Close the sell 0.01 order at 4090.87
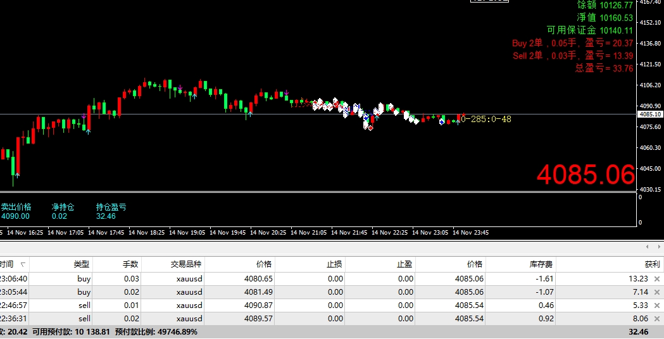The height and width of the screenshot is (339, 664). 657,305
